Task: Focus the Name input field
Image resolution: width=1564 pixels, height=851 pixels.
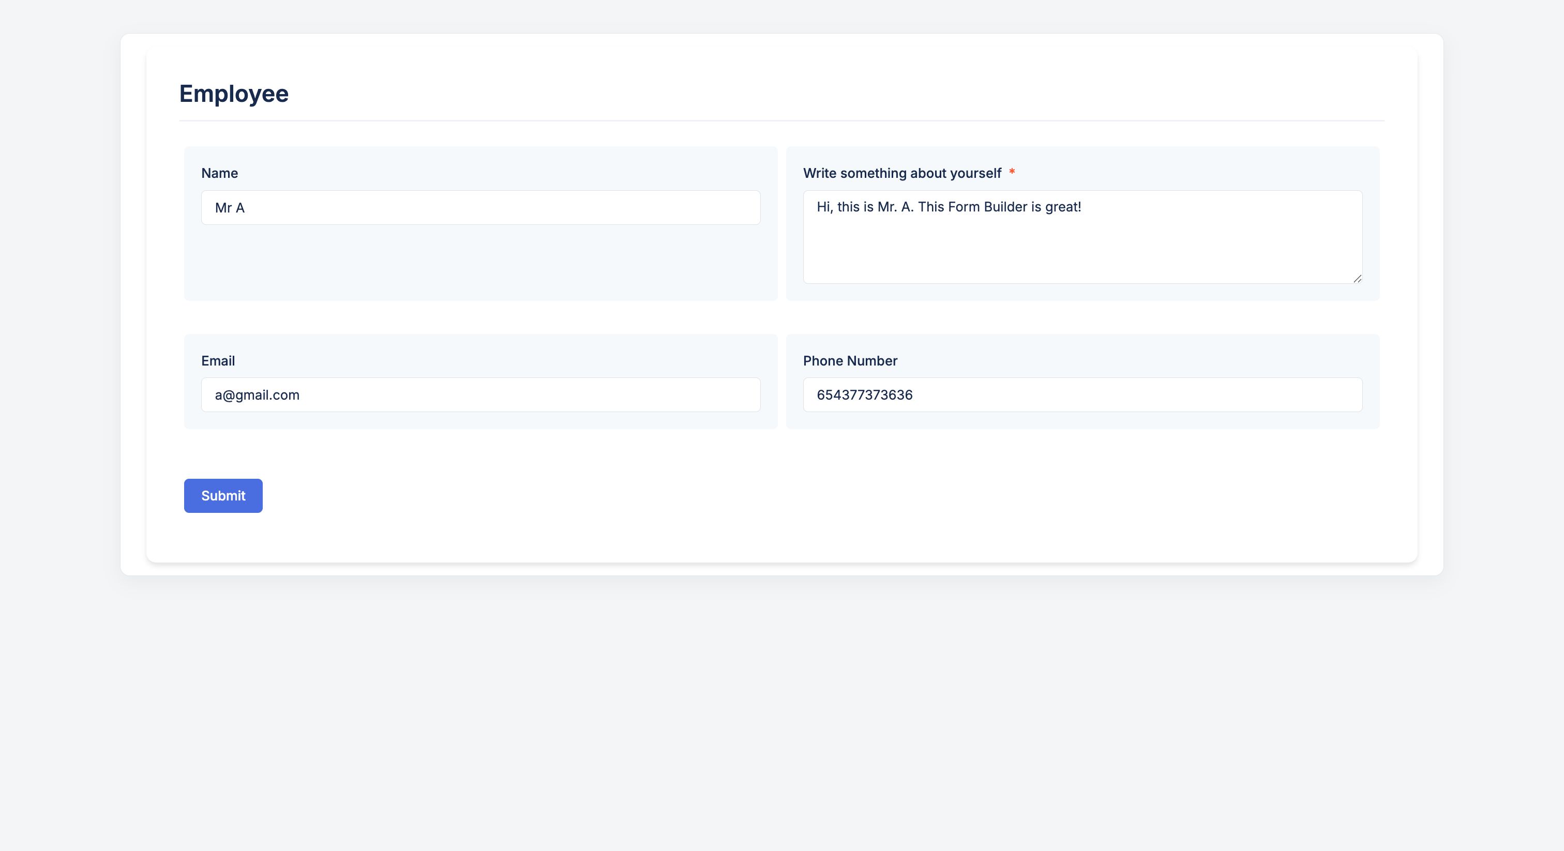Action: coord(480,208)
